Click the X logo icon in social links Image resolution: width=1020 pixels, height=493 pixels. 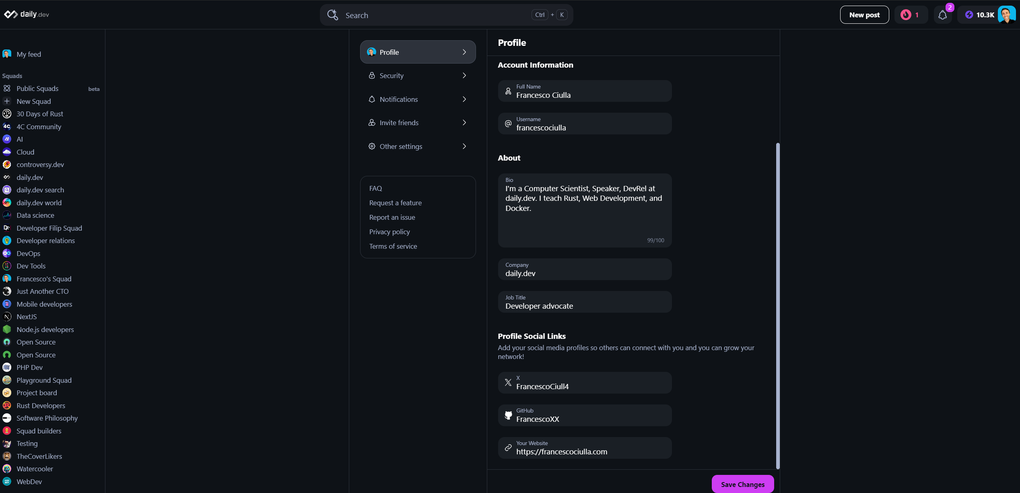508,383
